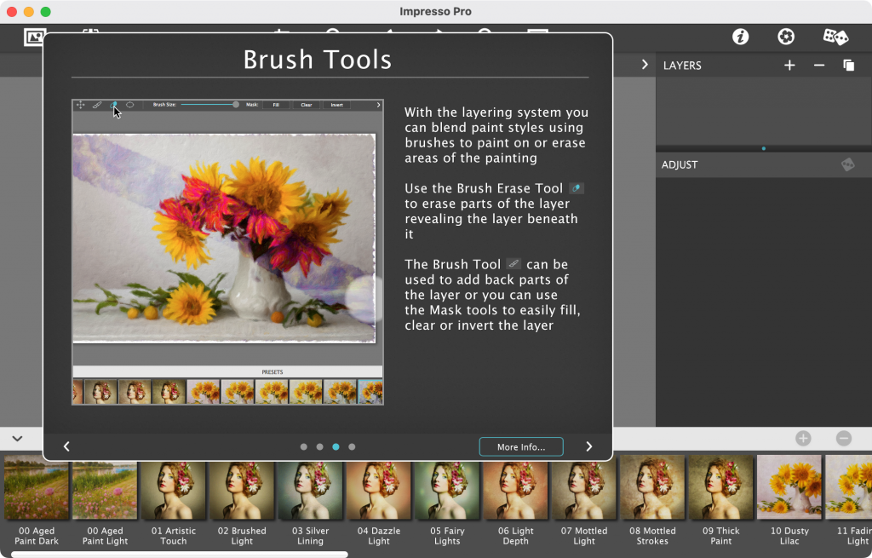Adjust the Brush Size slider
The width and height of the screenshot is (872, 558).
236,105
